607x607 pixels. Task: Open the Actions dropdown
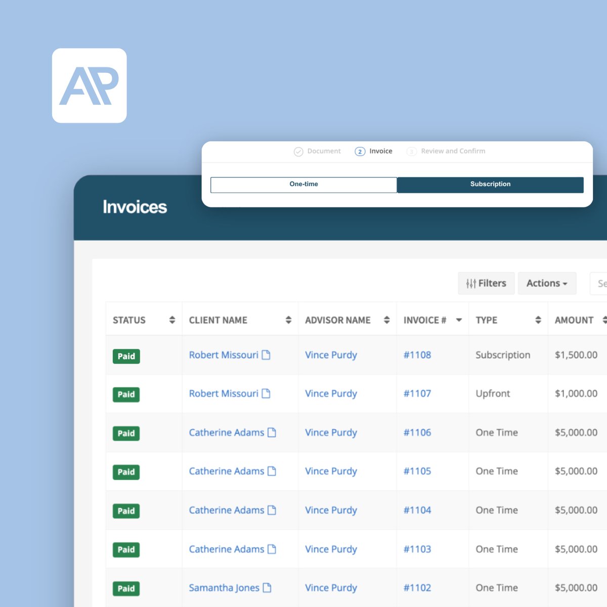tap(547, 283)
